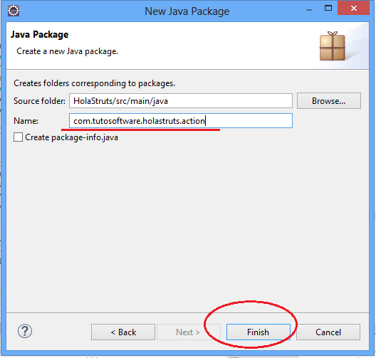Click the Name: label
The image size is (376, 358).
tap(26, 121)
